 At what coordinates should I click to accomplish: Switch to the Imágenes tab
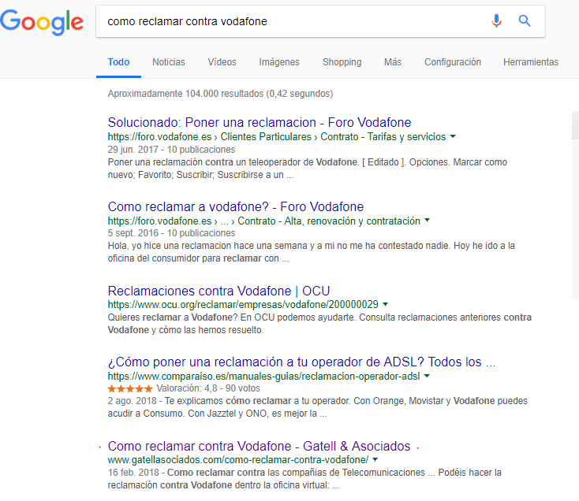click(279, 62)
